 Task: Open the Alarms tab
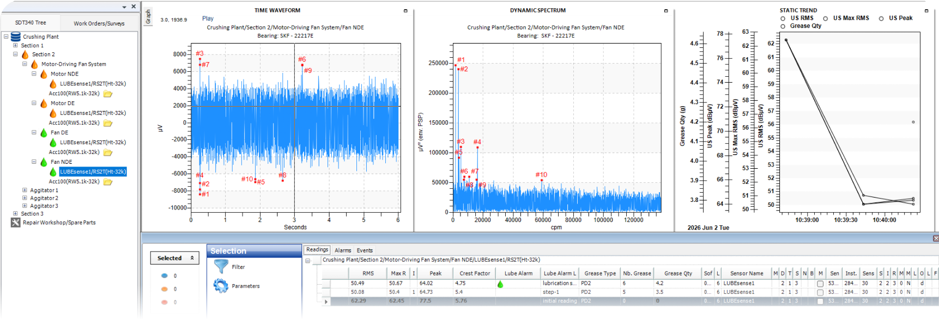click(343, 250)
